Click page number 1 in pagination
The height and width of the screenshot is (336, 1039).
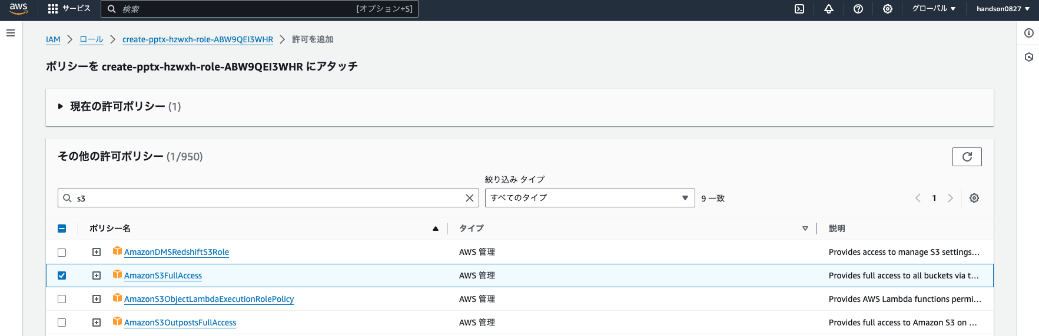click(x=934, y=198)
